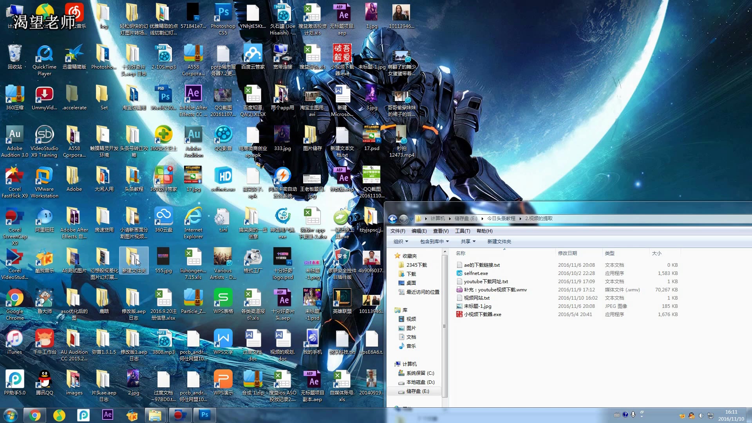Open 格式工厂 desktop icon
The image size is (752, 423).
[x=253, y=260]
